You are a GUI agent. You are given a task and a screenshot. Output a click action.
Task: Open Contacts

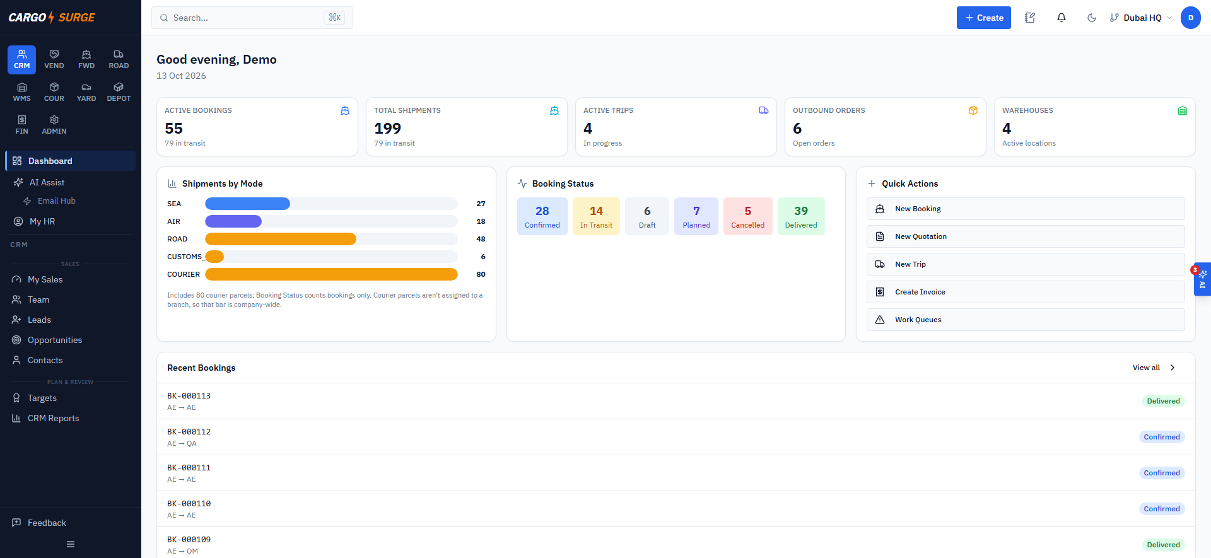71,360
